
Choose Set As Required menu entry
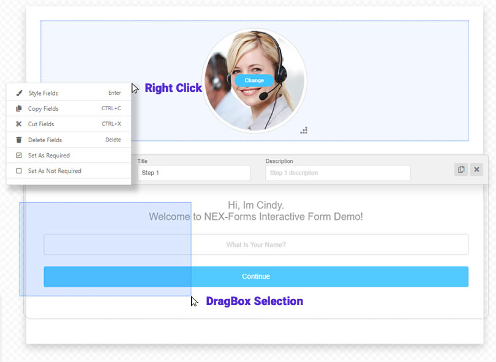pyautogui.click(x=69, y=155)
